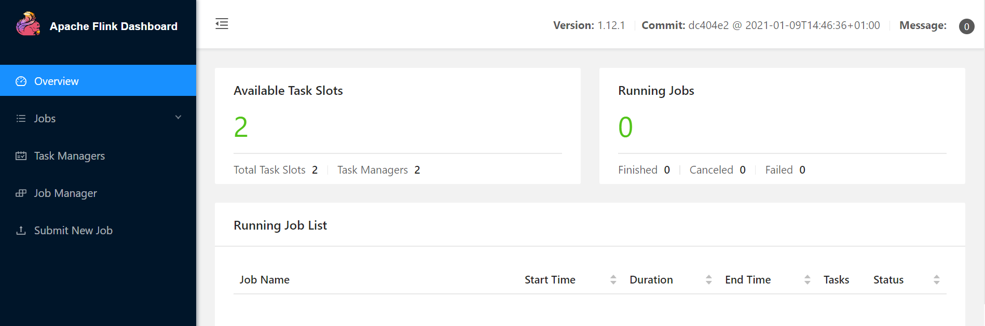
Task: Click the Apache Flink Dashboard title
Action: tap(114, 26)
